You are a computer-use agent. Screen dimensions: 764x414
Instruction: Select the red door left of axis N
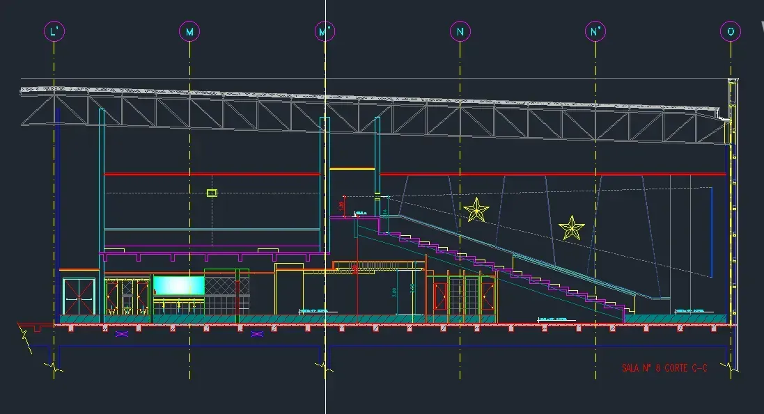pyautogui.click(x=440, y=296)
